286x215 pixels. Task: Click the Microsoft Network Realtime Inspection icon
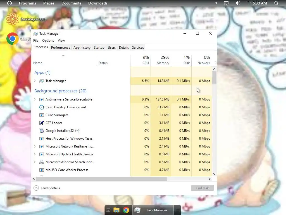coord(42,146)
